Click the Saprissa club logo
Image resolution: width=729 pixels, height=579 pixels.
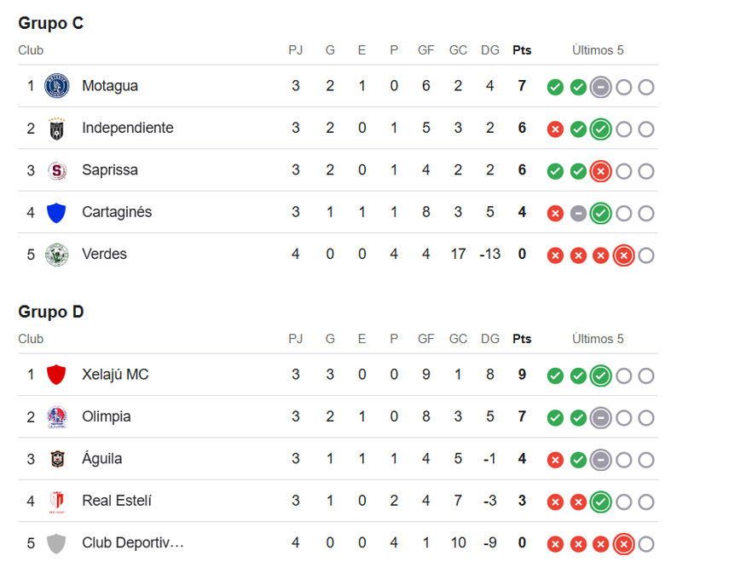pyautogui.click(x=56, y=170)
